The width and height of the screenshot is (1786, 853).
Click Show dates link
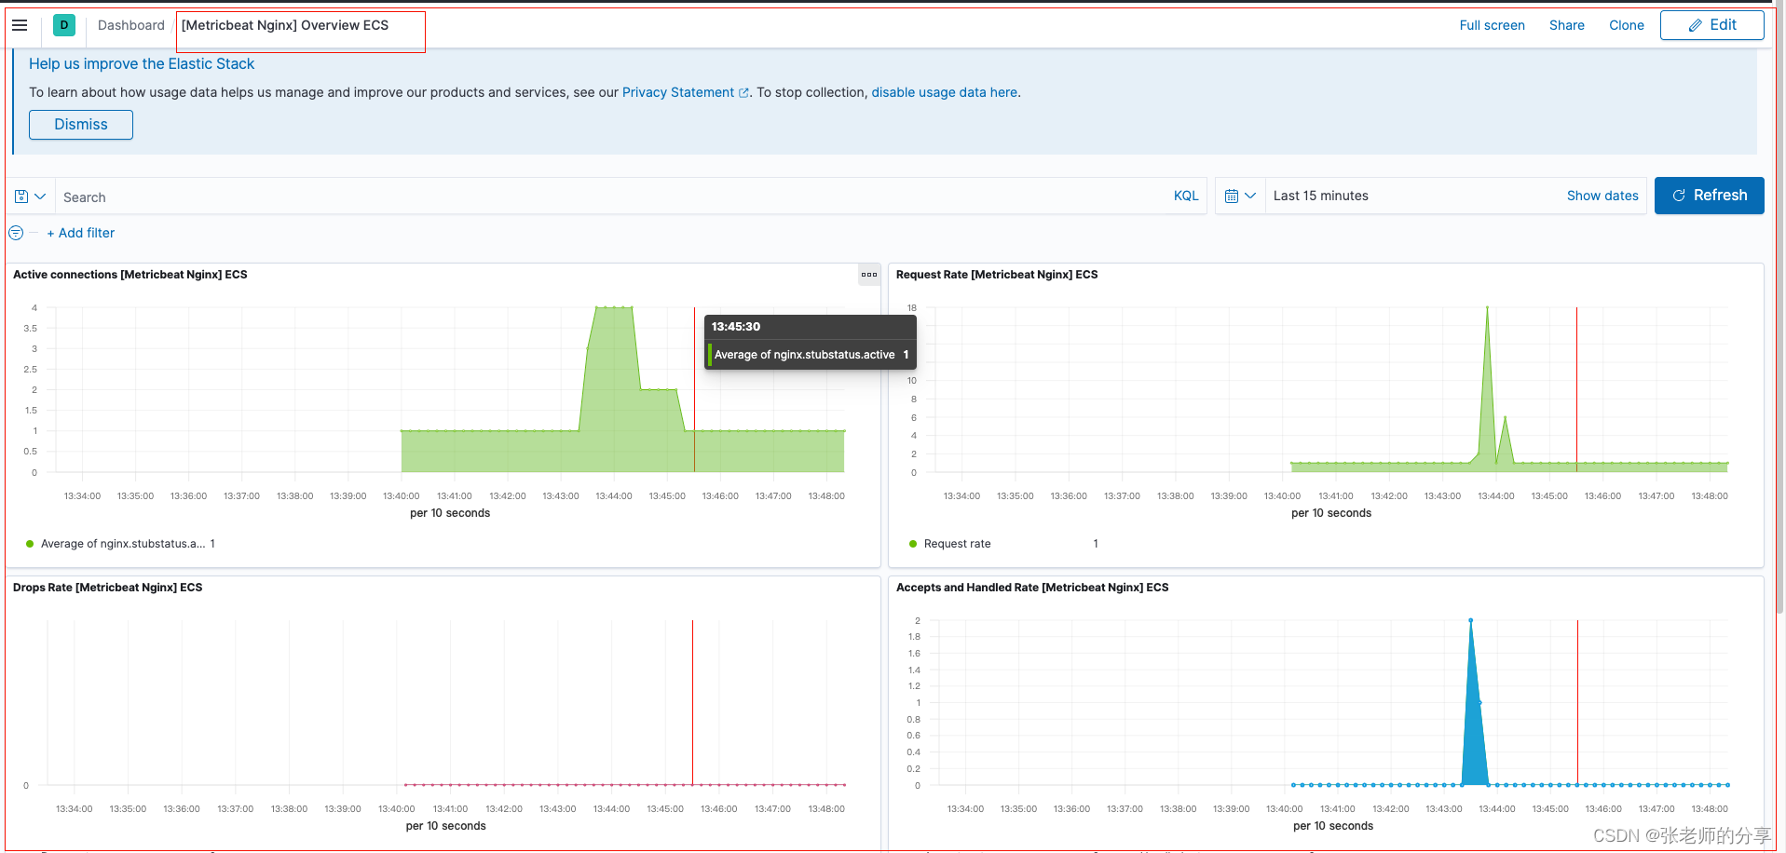tap(1602, 196)
